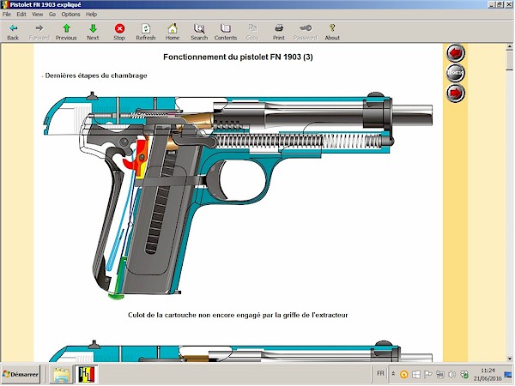This screenshot has height=386, width=515.
Task: Open the View menu
Action: (x=37, y=14)
